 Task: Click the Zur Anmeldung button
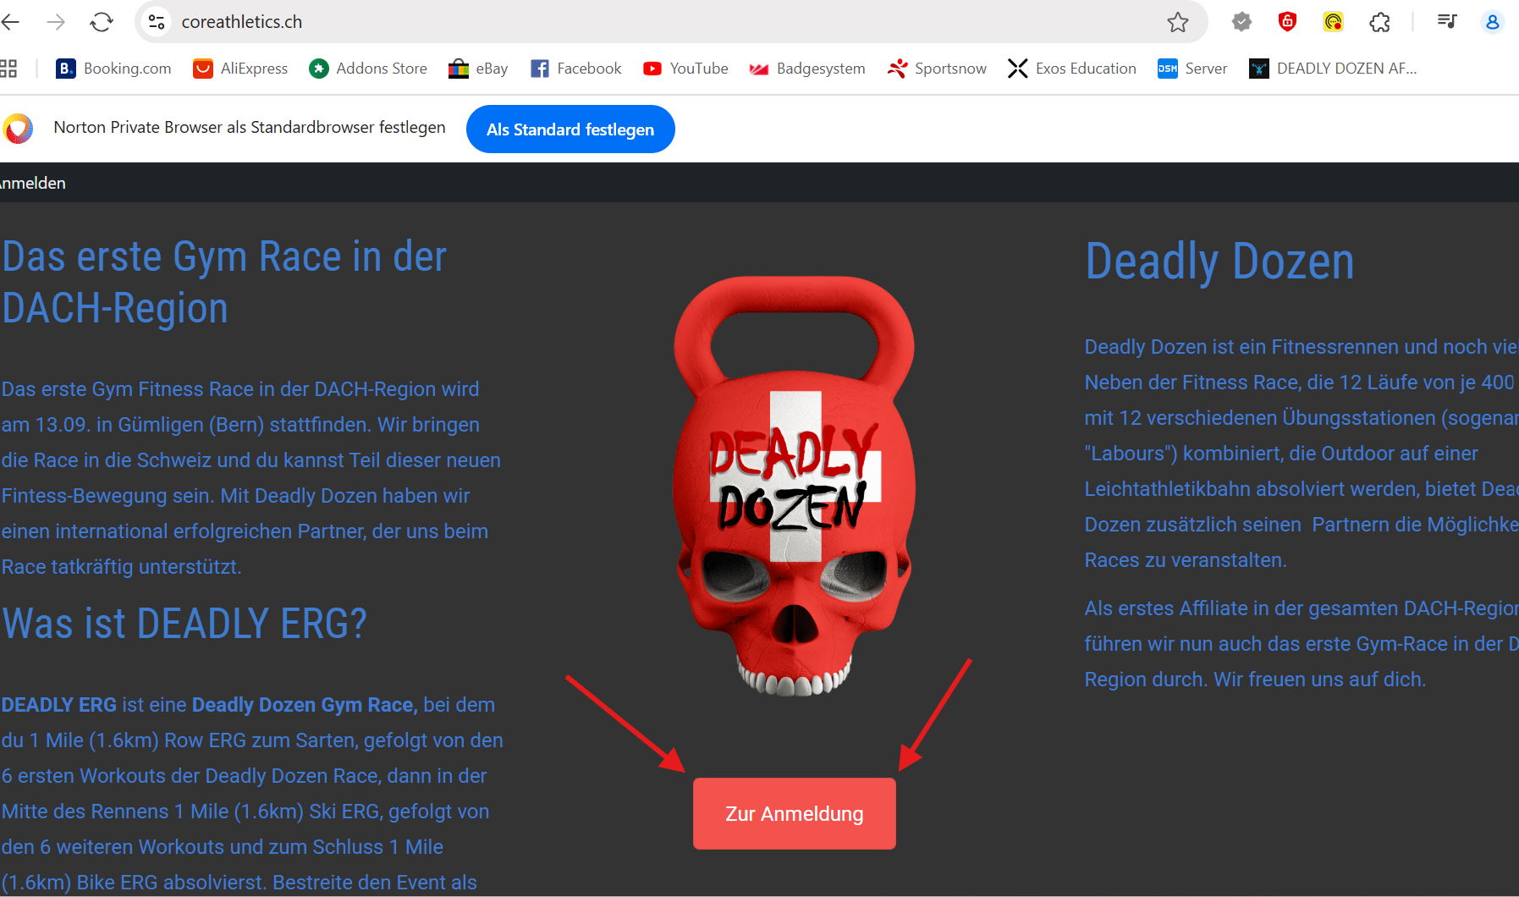click(x=794, y=813)
